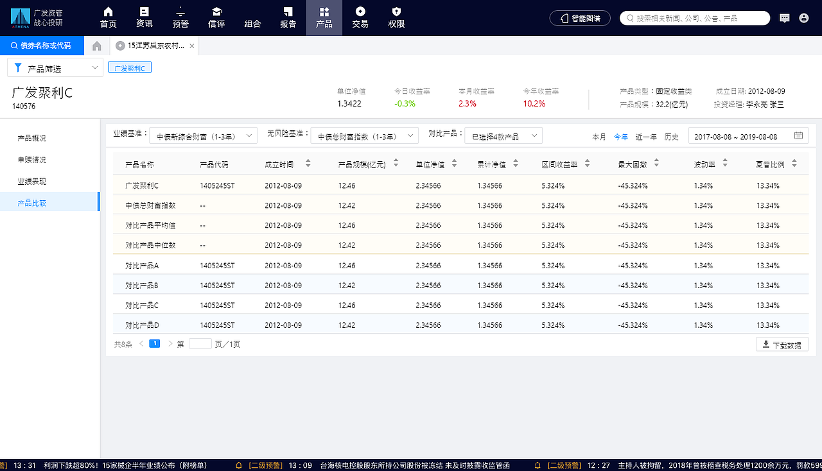Open the 组合 portfolio icon
The width and height of the screenshot is (822, 471).
(x=252, y=17)
